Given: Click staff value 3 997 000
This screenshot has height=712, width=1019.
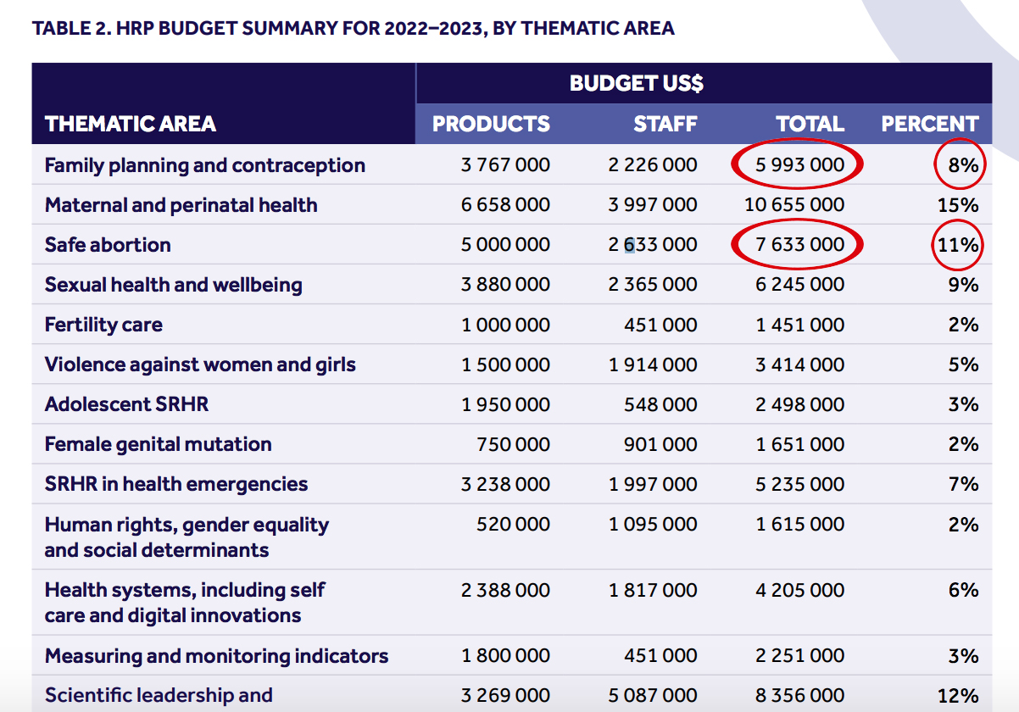Looking at the screenshot, I should pyautogui.click(x=653, y=205).
